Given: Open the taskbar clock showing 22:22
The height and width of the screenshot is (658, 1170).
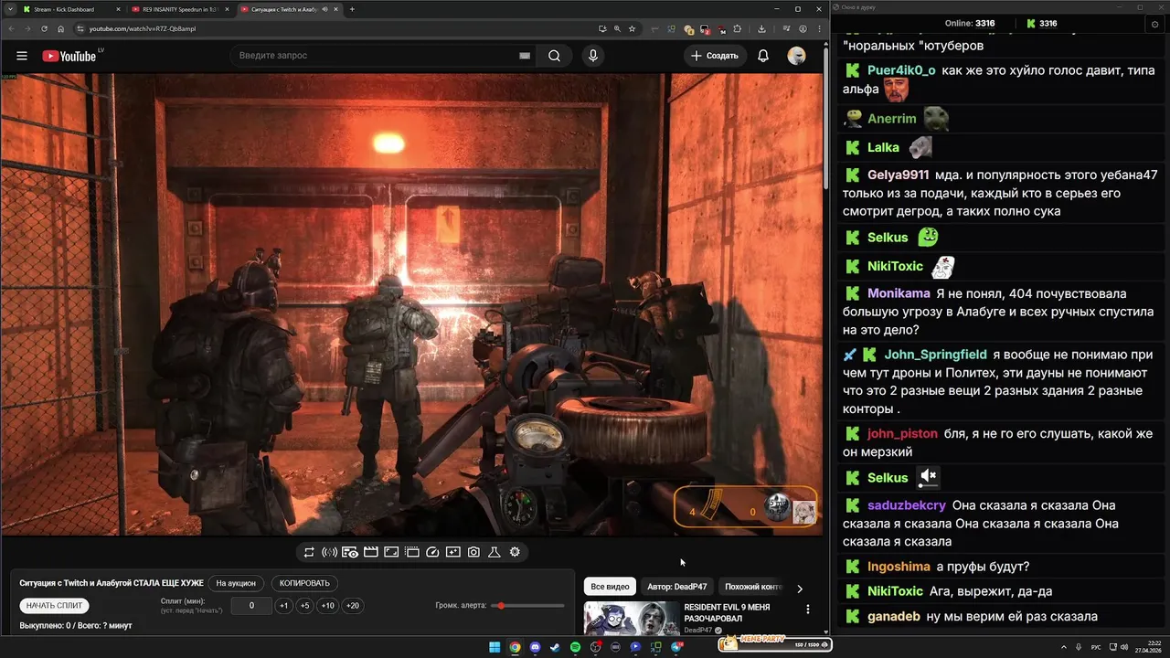Looking at the screenshot, I should pos(1147,647).
